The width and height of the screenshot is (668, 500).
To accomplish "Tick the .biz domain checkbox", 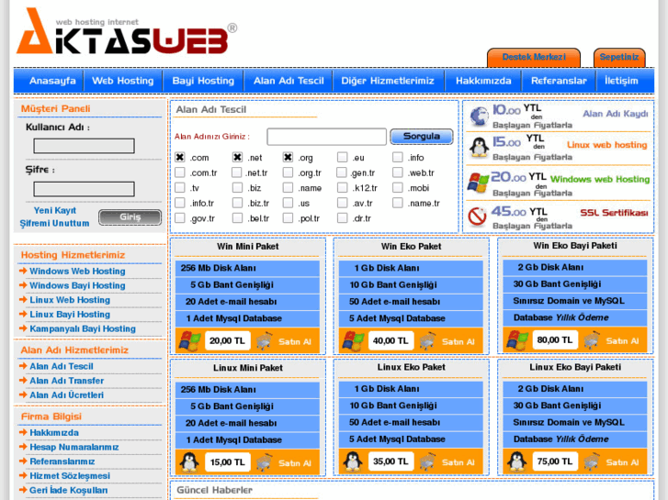I will (237, 188).
